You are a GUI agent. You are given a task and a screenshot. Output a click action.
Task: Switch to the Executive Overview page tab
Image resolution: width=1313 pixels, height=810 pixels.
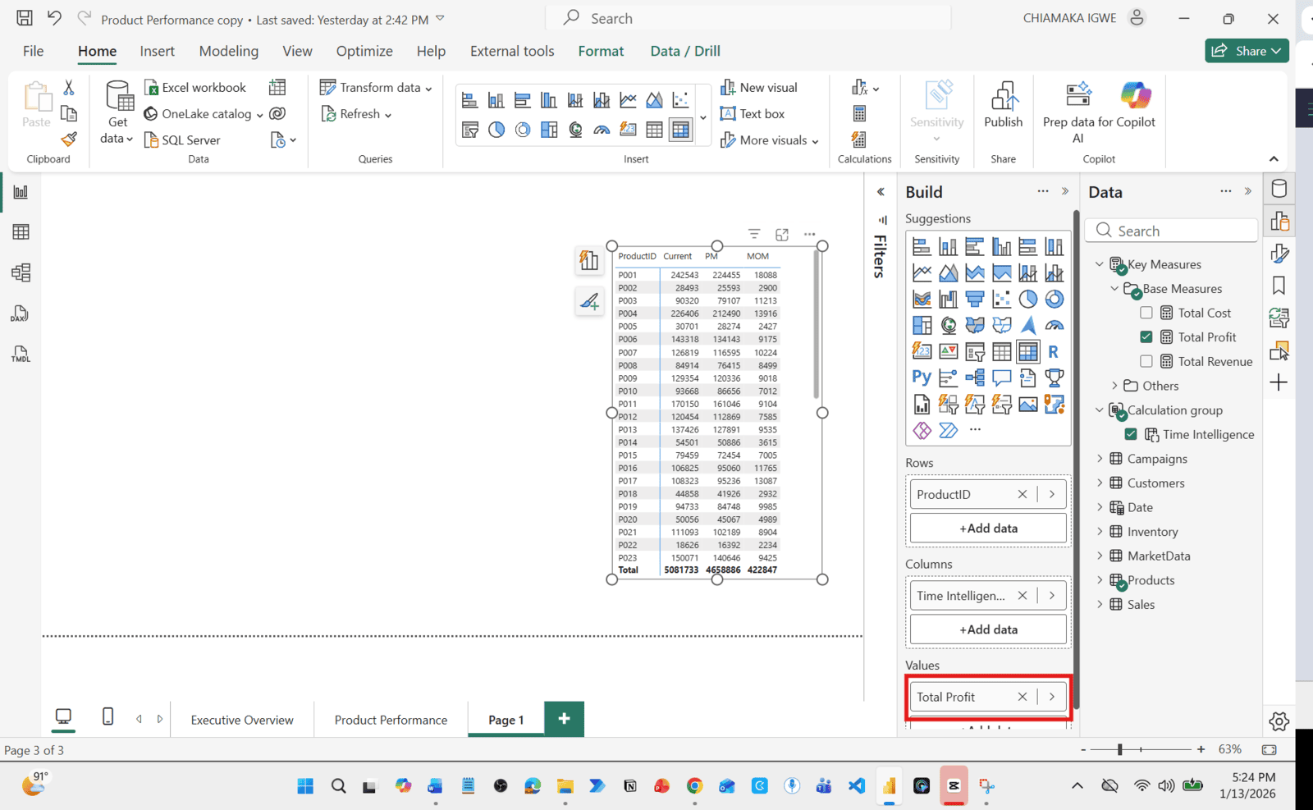pyautogui.click(x=242, y=720)
